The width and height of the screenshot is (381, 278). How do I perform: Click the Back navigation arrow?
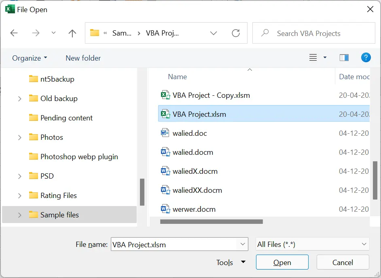point(14,34)
